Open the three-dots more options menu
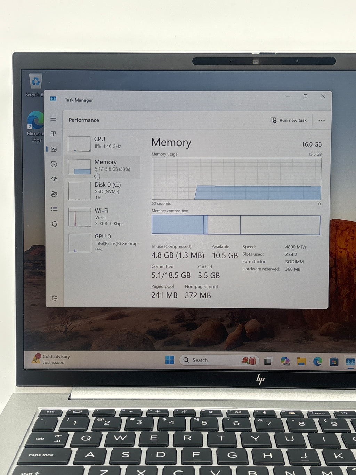Image resolution: width=356 pixels, height=475 pixels. [x=322, y=120]
